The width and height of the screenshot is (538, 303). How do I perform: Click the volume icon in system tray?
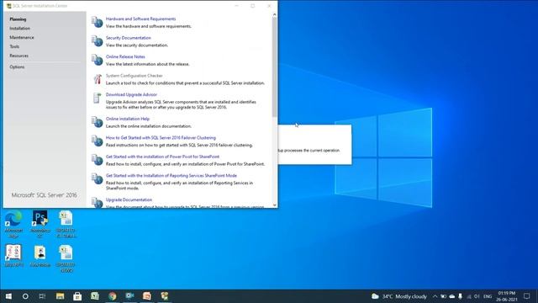tap(477, 296)
